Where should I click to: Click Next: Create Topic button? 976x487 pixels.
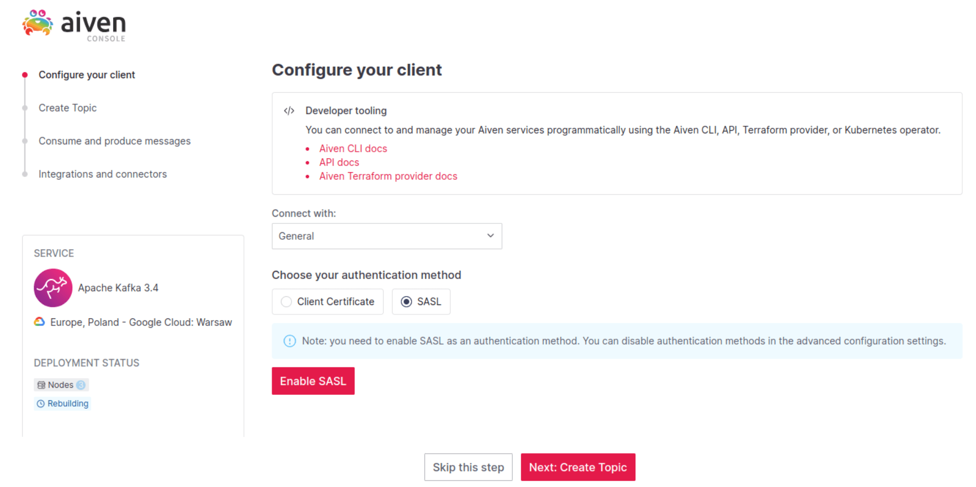[578, 467]
